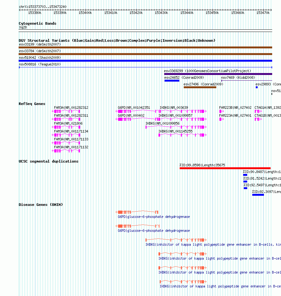Click the 153470k ruler position label
Viewport: 281px width, 296px height.
point(263,13)
